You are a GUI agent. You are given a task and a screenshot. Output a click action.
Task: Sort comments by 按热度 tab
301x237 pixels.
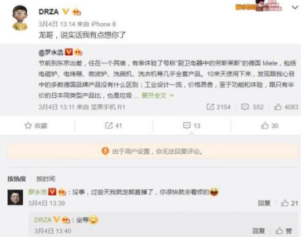tap(17, 179)
